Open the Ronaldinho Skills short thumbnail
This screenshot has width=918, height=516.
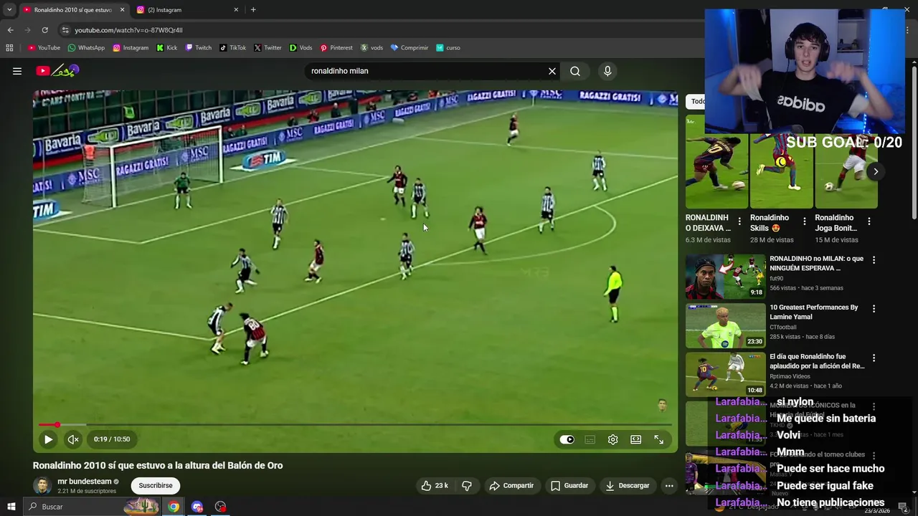[781, 171]
